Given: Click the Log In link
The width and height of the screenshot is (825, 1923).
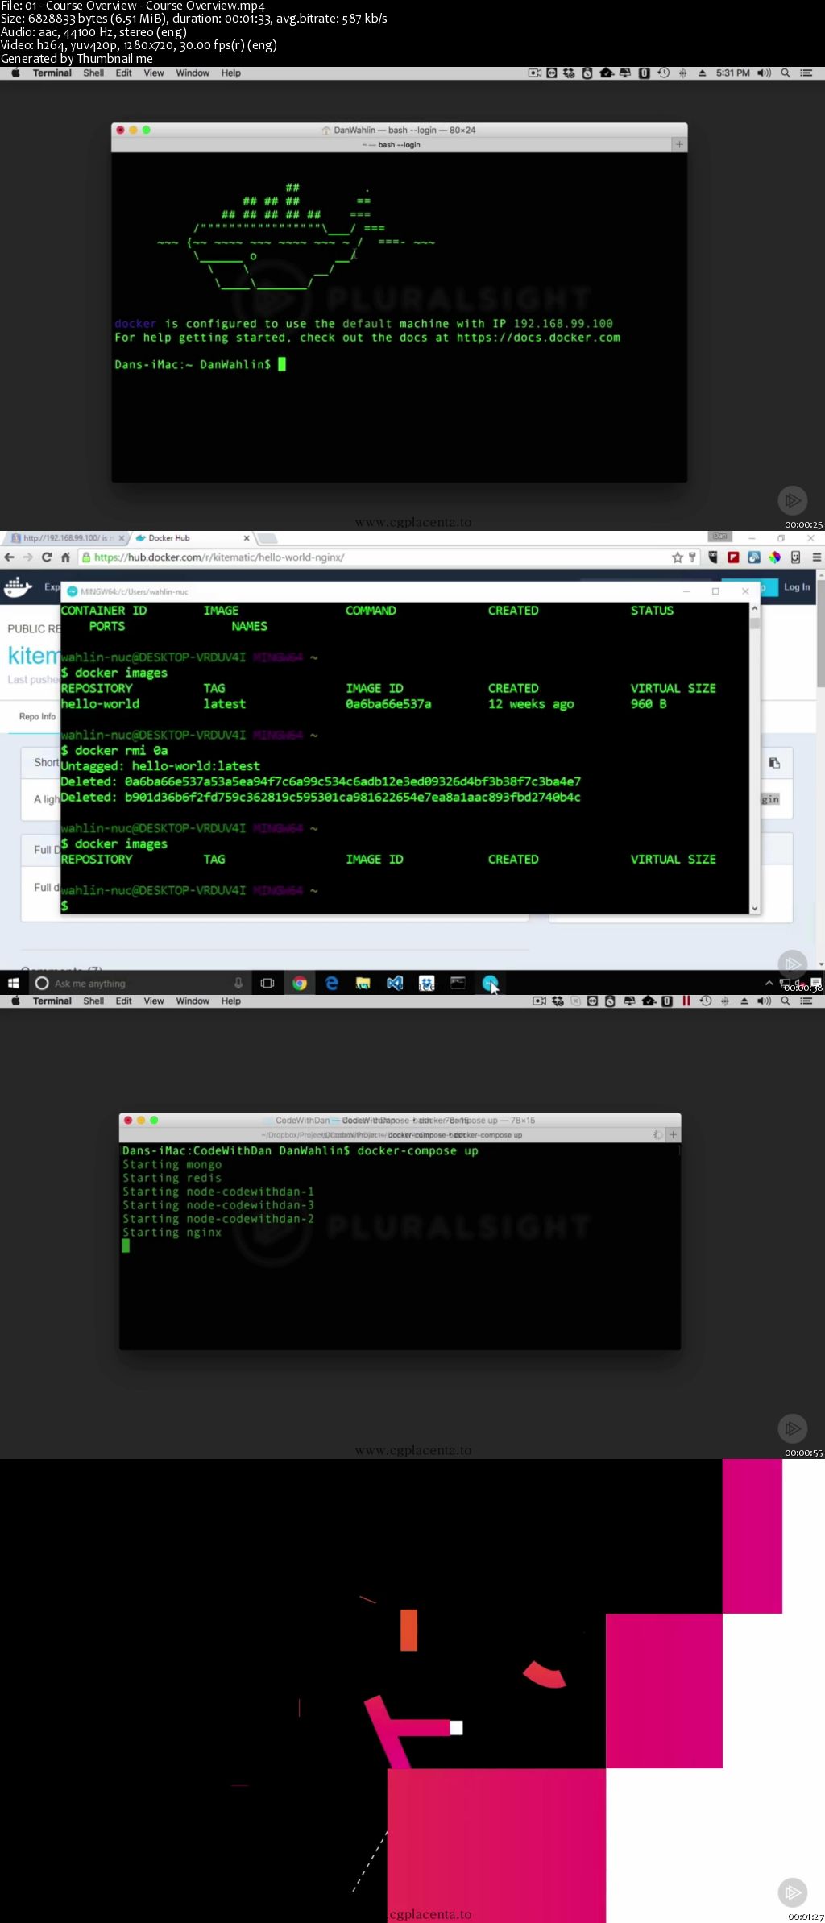Looking at the screenshot, I should click(797, 587).
